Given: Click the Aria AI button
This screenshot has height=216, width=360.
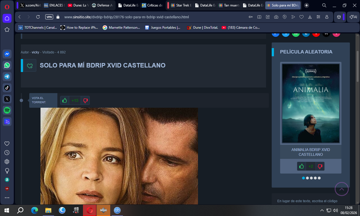Looking at the screenshot, I should pos(353,17).
